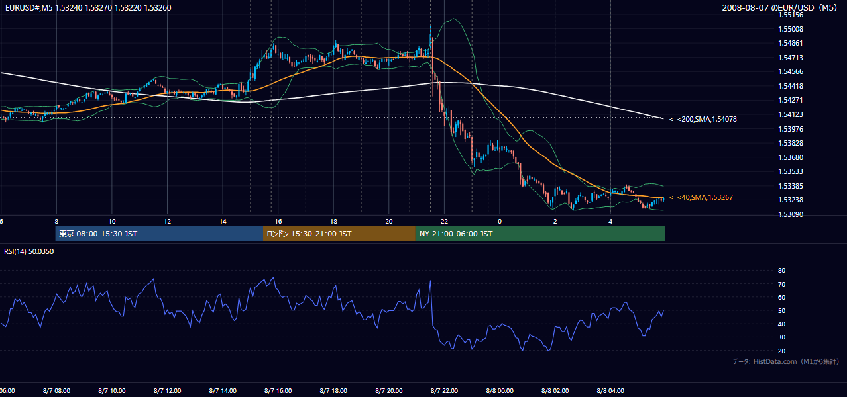Screen dimensions: 847x397
Task: Click price axis label 1.53238
Action: coord(791,200)
